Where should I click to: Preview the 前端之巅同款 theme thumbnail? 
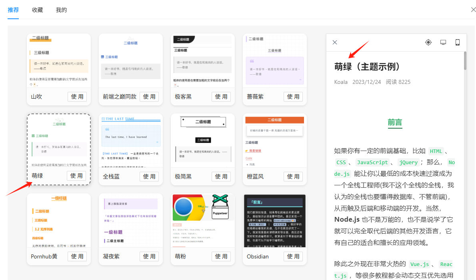pyautogui.click(x=131, y=61)
